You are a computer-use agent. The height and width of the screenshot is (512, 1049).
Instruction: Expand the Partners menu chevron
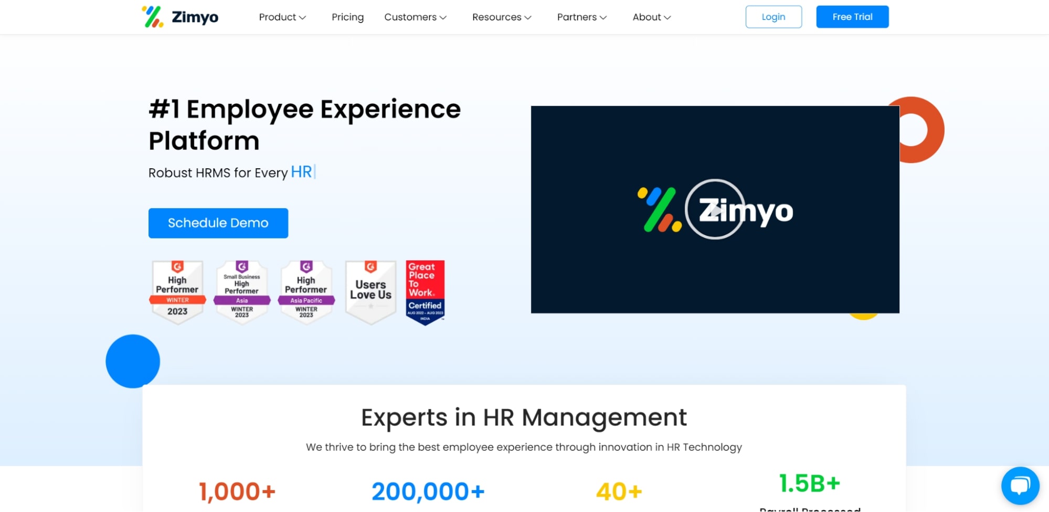tap(603, 17)
